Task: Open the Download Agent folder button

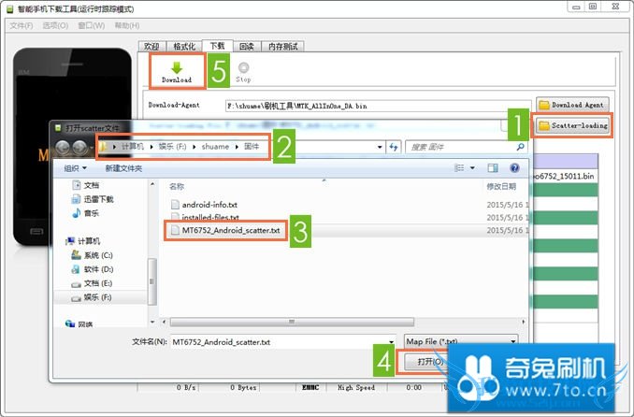Action: tap(572, 105)
